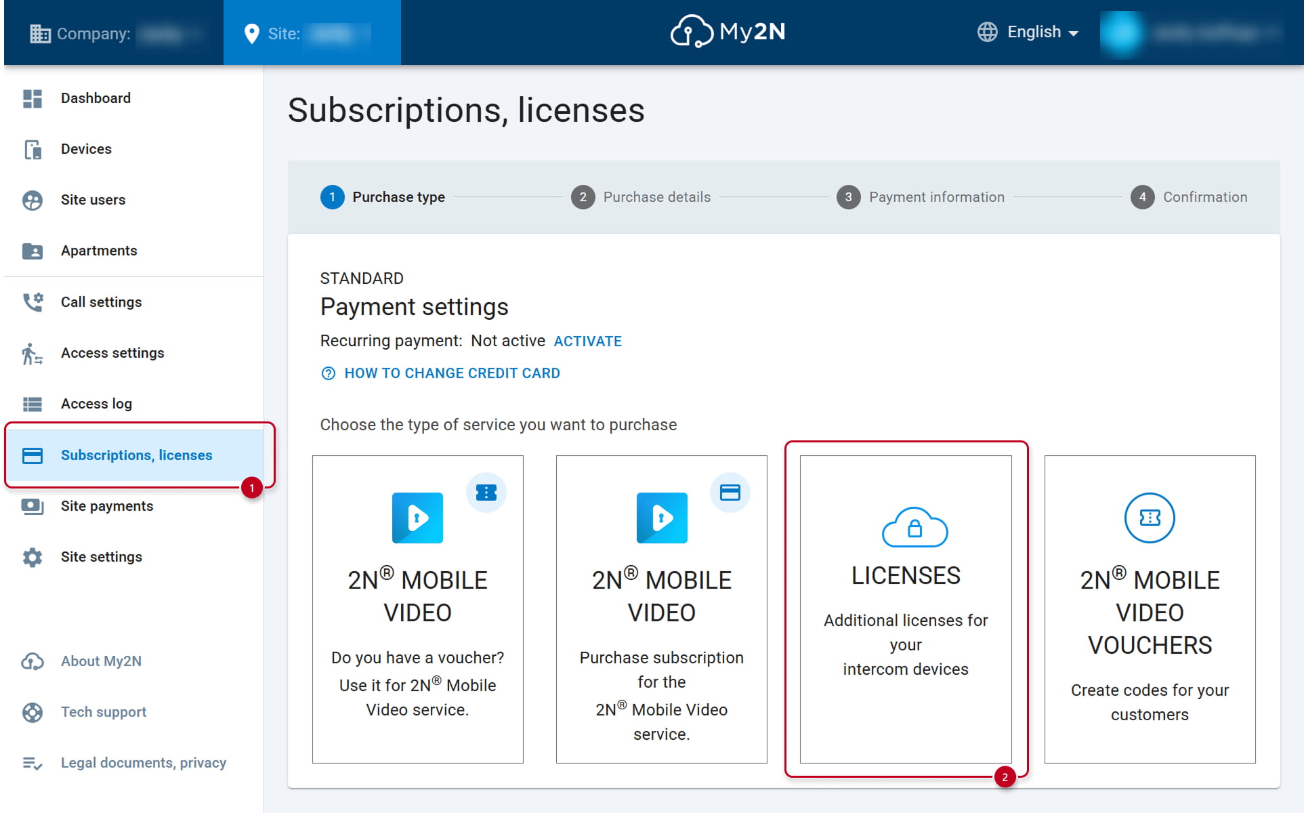
Task: Open Site users page
Action: point(134,201)
